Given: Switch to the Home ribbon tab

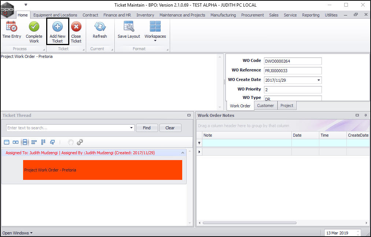Looking at the screenshot, I should [23, 15].
